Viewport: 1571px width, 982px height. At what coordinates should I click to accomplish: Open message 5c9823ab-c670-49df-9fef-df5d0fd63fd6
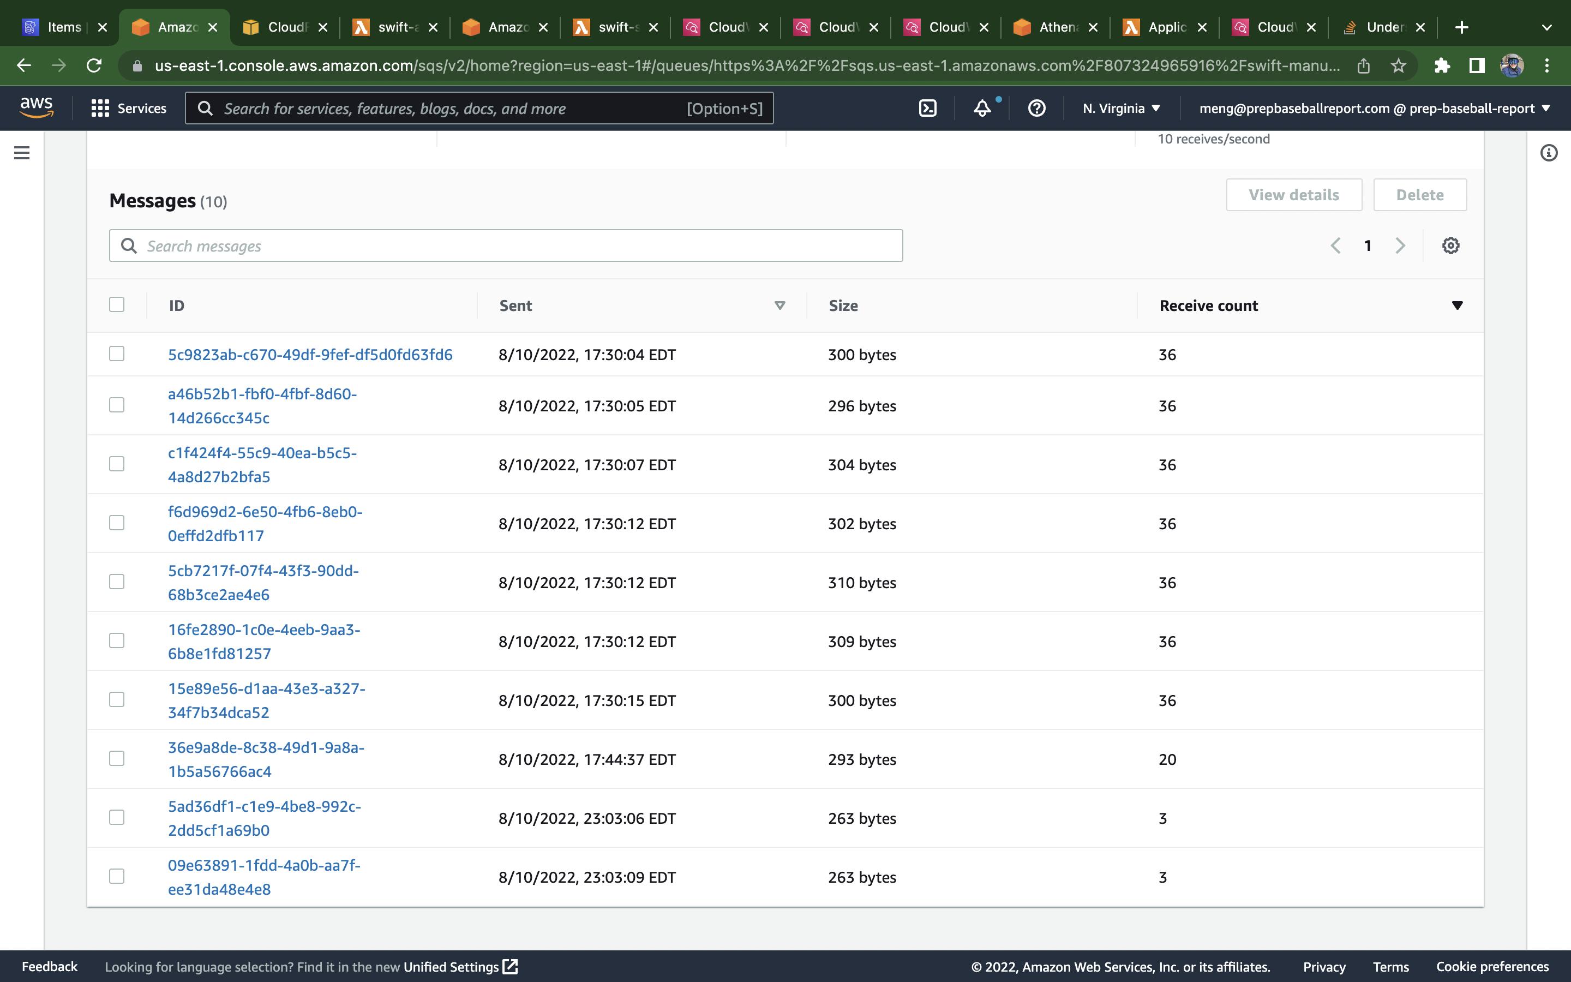tap(310, 355)
